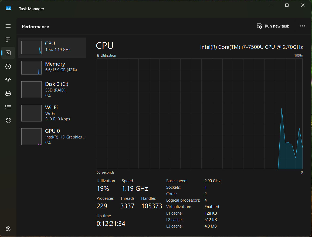
Task: Select the Disk 0 (C:) item
Action: pyautogui.click(x=52, y=90)
